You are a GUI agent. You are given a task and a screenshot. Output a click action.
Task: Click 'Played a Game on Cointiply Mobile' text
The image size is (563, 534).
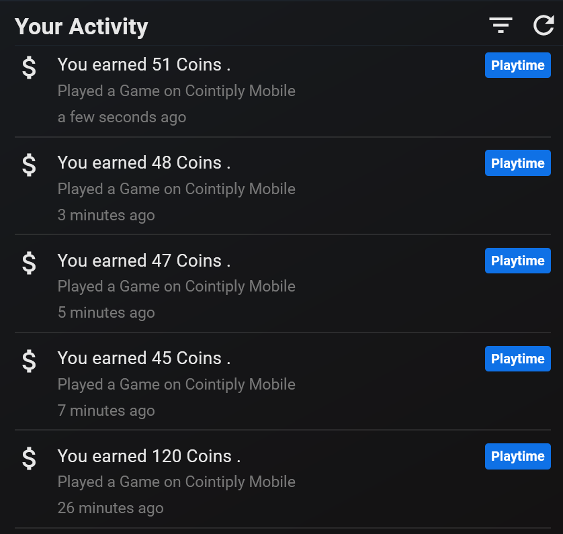(177, 91)
